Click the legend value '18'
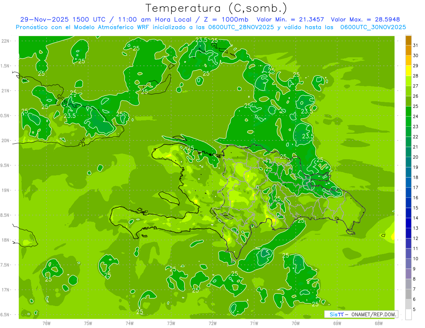425x328 pixels. (x=416, y=177)
